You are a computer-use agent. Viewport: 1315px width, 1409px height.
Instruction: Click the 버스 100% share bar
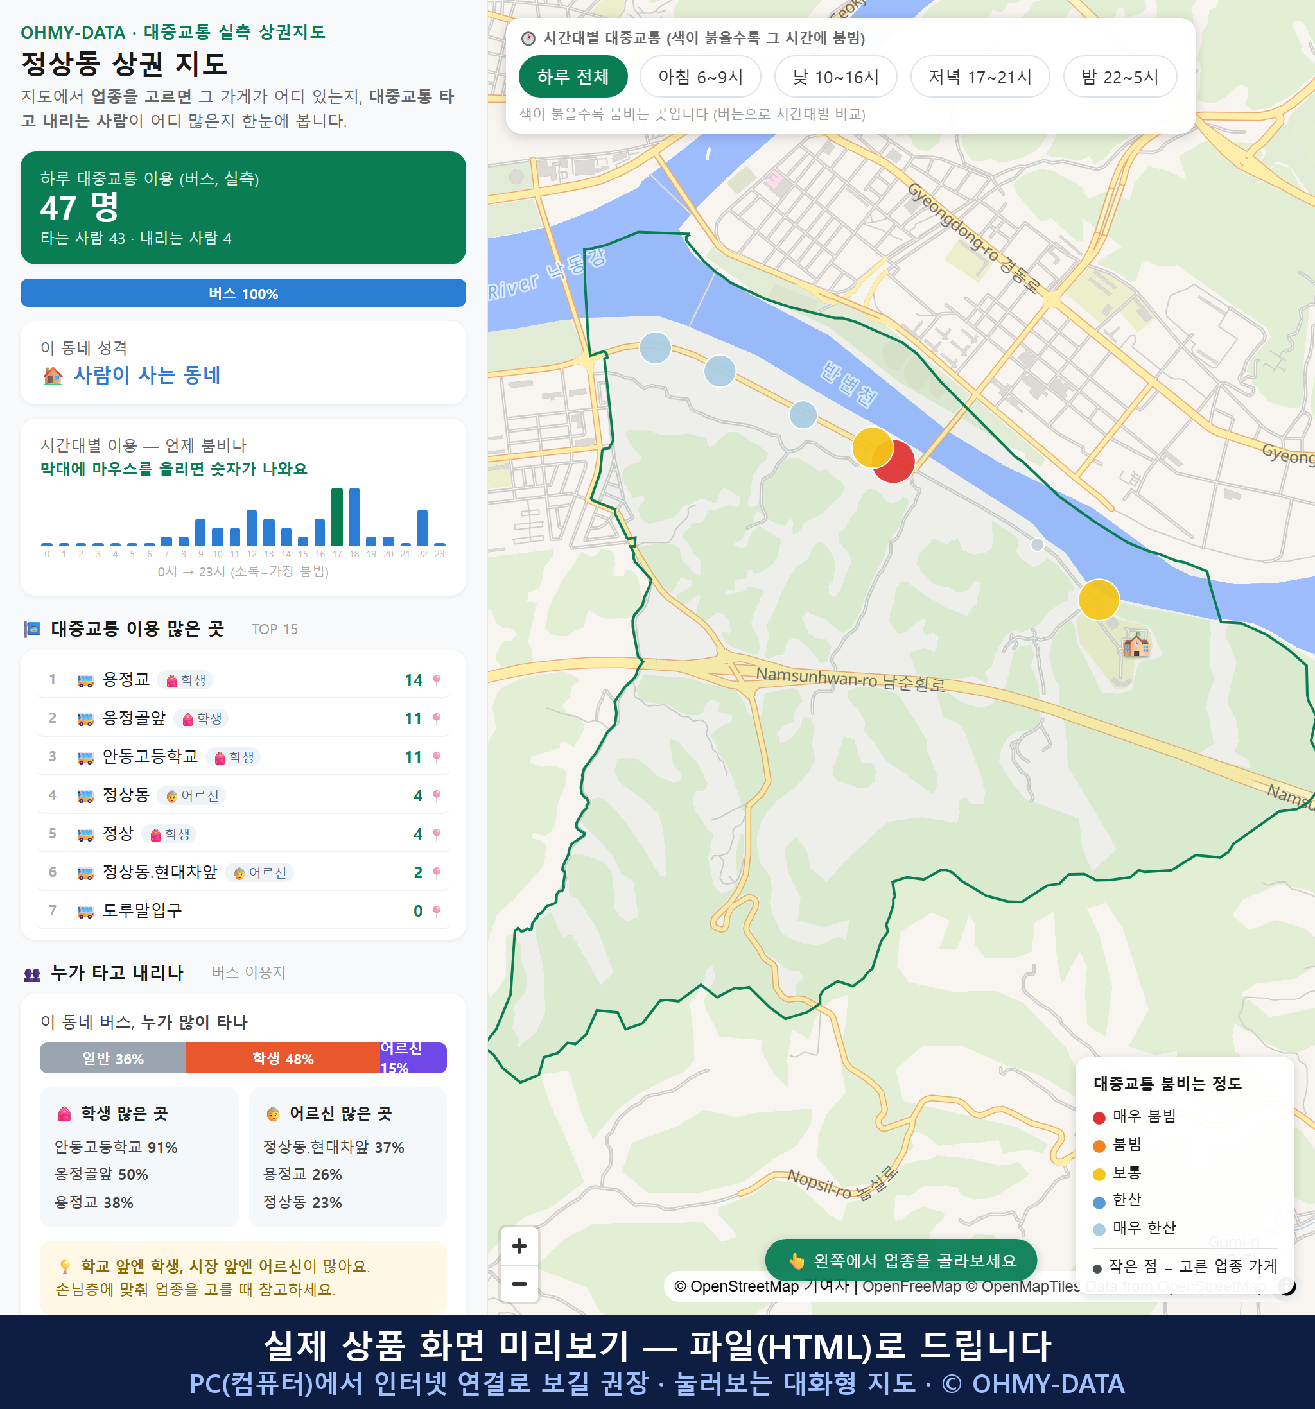243,293
